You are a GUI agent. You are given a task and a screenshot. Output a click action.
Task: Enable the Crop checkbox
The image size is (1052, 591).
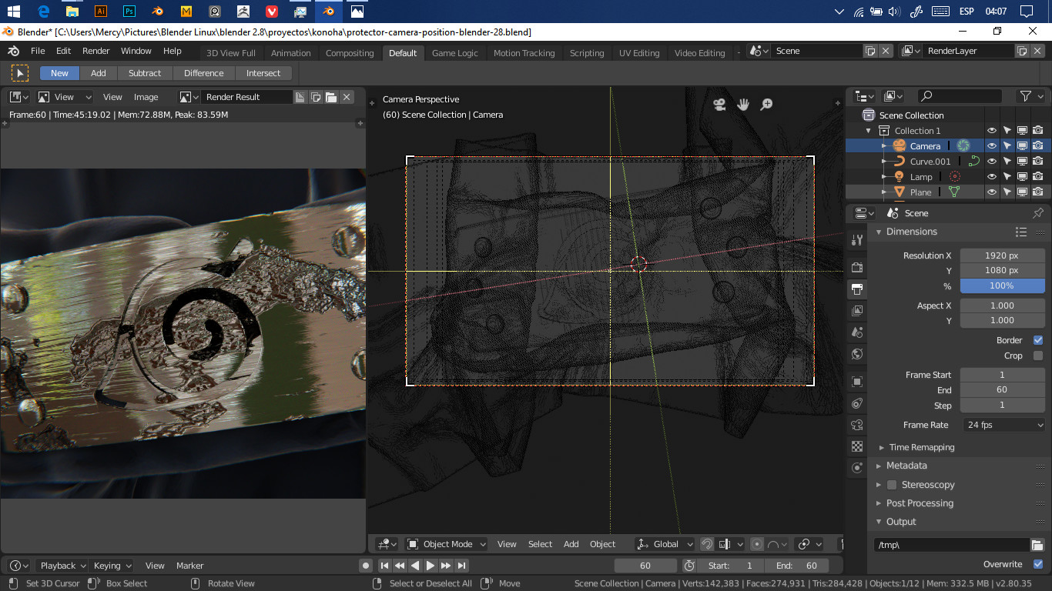[1037, 356]
